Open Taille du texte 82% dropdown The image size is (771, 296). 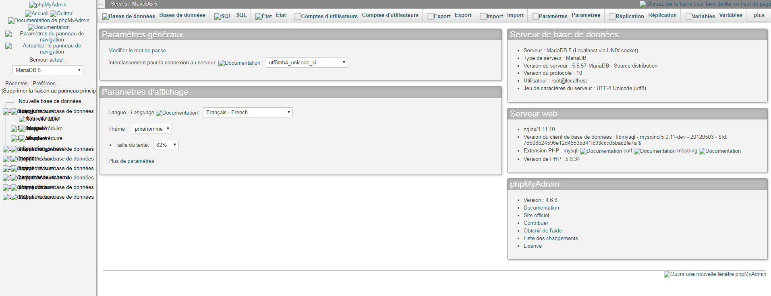(x=166, y=145)
